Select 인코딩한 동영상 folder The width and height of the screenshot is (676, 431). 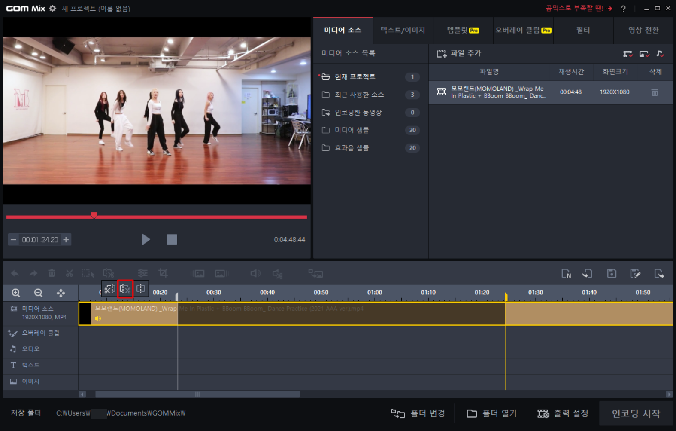tap(370, 112)
